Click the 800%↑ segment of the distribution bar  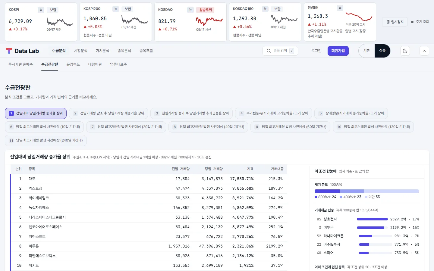(x=327, y=191)
